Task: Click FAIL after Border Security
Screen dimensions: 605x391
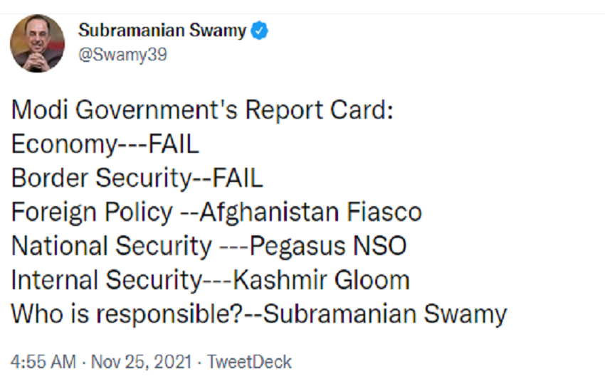Action: tap(238, 178)
